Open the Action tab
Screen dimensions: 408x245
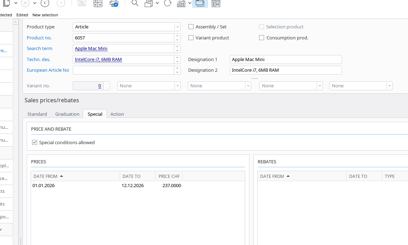117,114
